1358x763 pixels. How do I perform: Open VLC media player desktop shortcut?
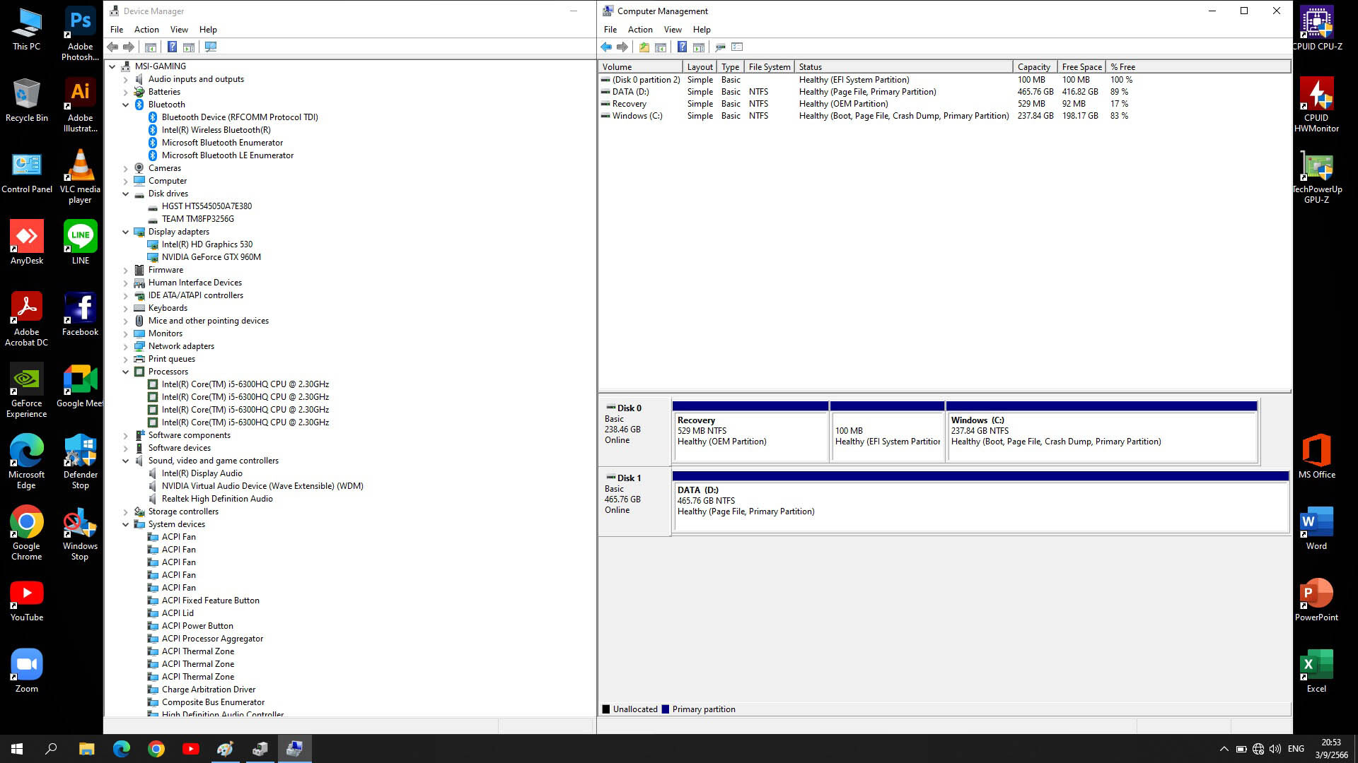(x=80, y=177)
